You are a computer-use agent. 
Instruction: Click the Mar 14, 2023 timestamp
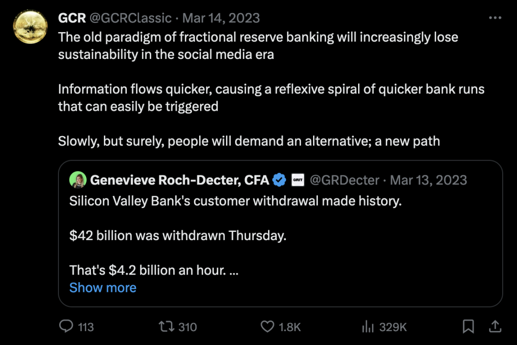[x=221, y=18]
